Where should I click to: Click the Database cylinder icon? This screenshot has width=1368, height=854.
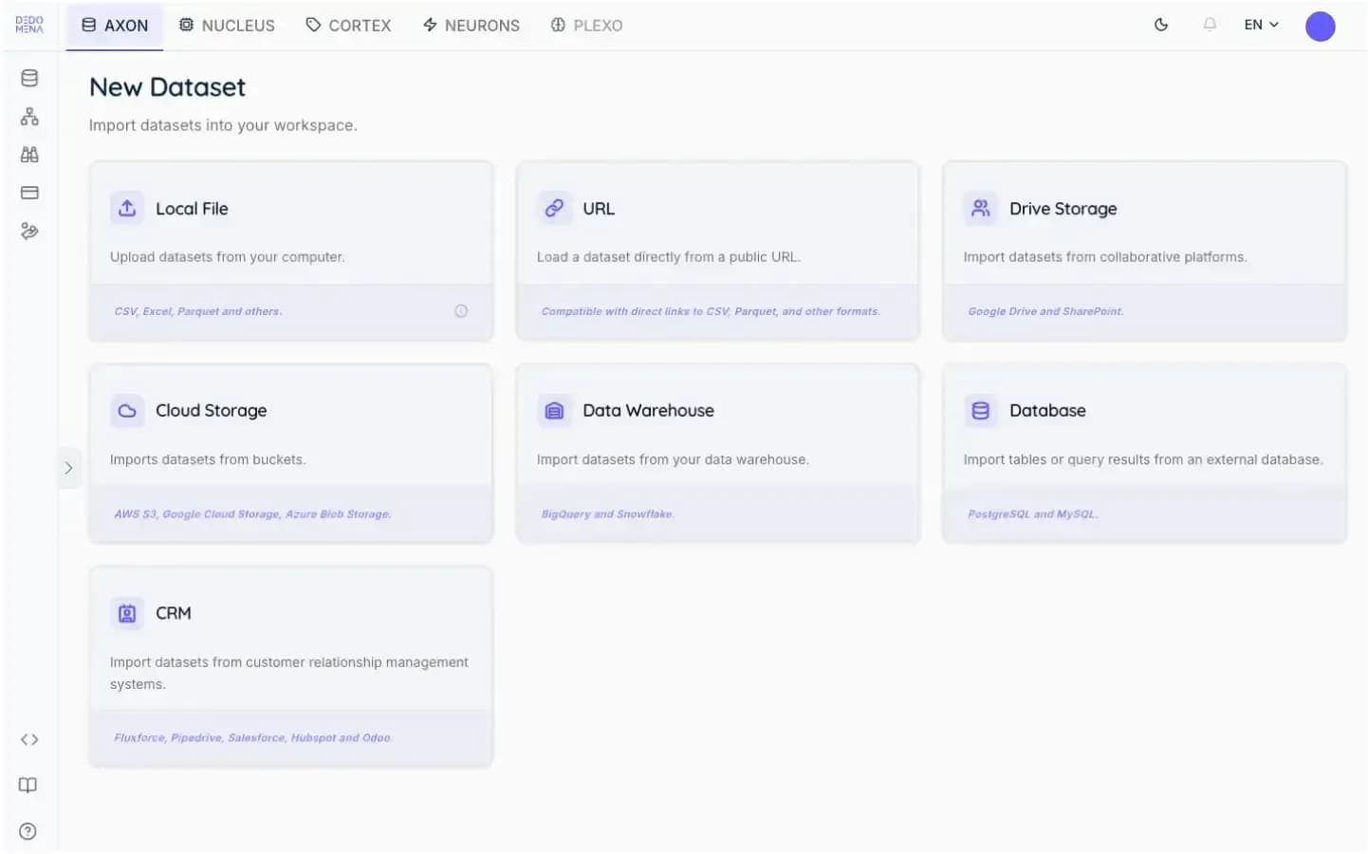pyautogui.click(x=981, y=411)
